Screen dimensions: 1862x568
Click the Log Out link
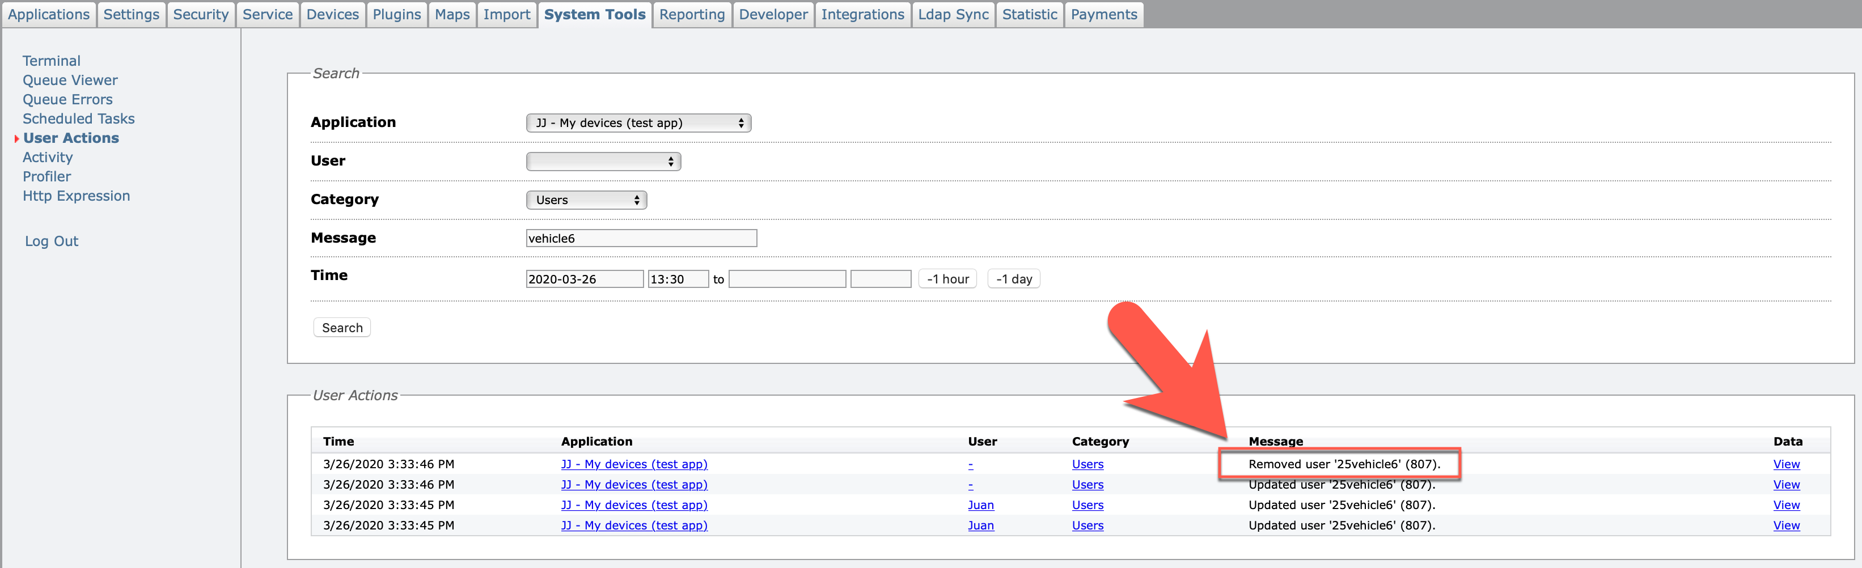tap(52, 241)
